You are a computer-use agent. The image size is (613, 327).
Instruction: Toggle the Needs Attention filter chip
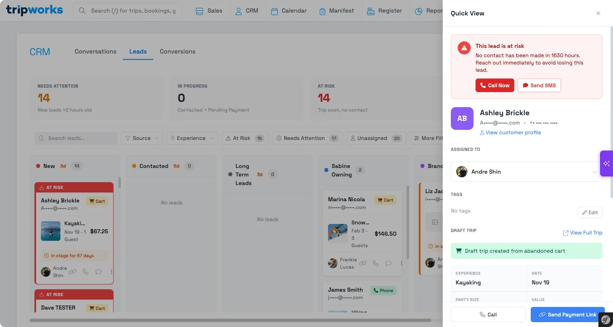pos(307,138)
